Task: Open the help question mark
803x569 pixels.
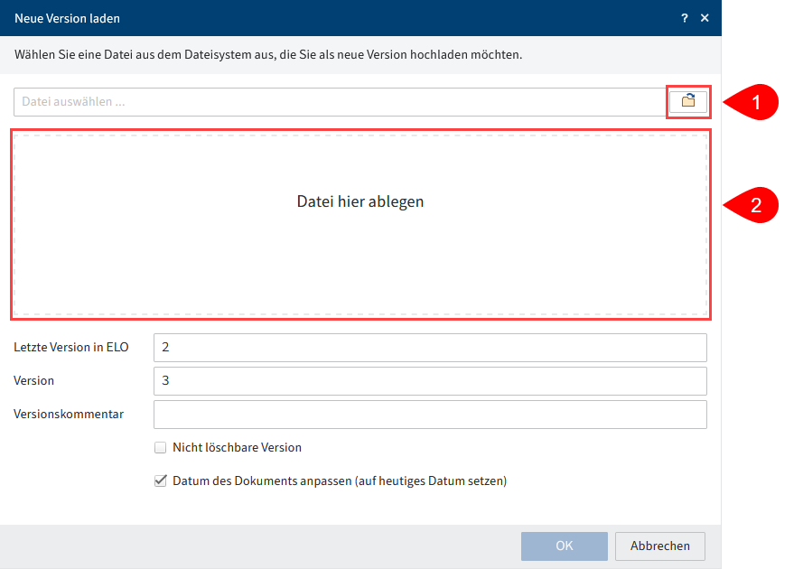Action: (684, 18)
